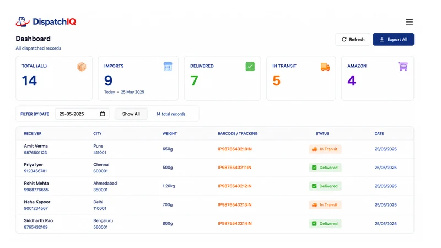Click phone number 9123456781
The height and width of the screenshot is (248, 441).
(35, 171)
